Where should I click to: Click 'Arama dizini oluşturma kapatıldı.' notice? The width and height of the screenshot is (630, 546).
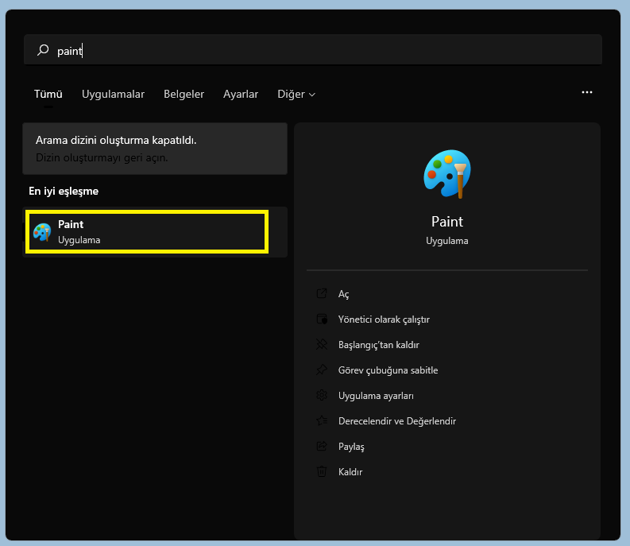pyautogui.click(x=116, y=141)
